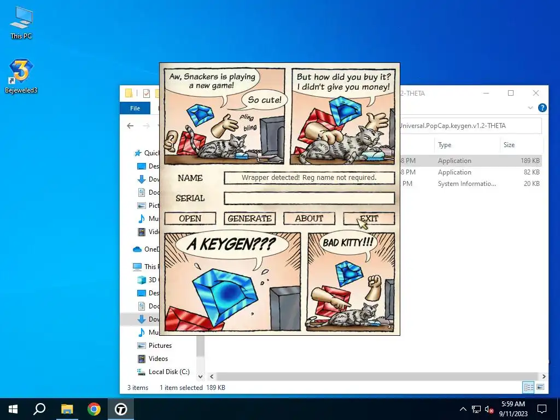
Task: Go back in File Explorer
Action: click(x=130, y=126)
